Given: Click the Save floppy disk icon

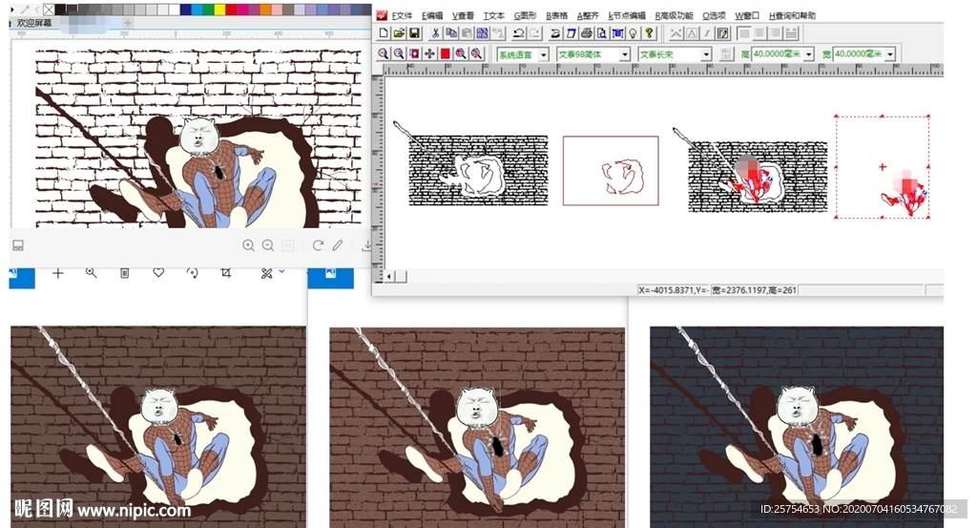Looking at the screenshot, I should coord(414,33).
